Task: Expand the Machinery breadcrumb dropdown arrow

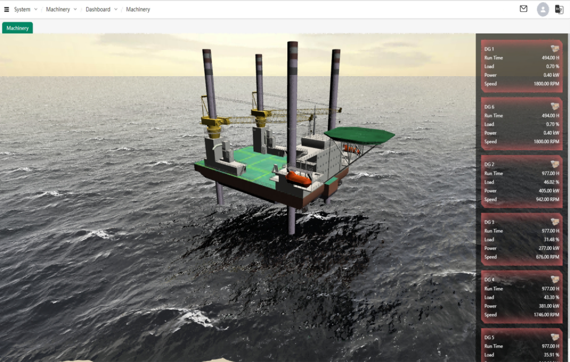Action: [x=75, y=9]
